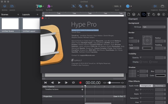Add a new scene with plus
The width and height of the screenshot is (168, 104).
pos(18,14)
